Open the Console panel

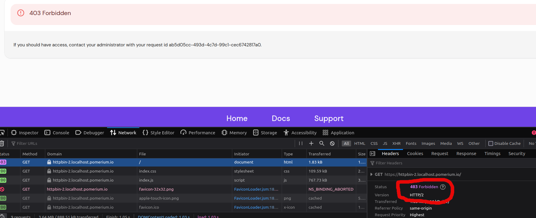pos(57,132)
